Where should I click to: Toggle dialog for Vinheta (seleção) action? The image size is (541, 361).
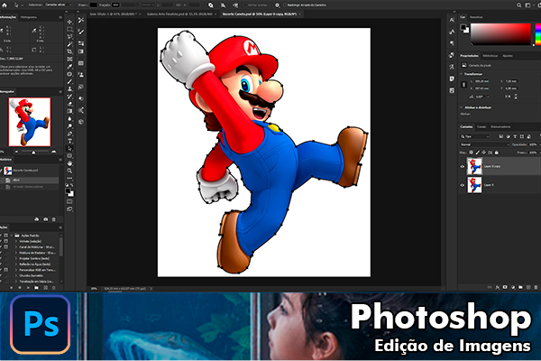pos(6,241)
